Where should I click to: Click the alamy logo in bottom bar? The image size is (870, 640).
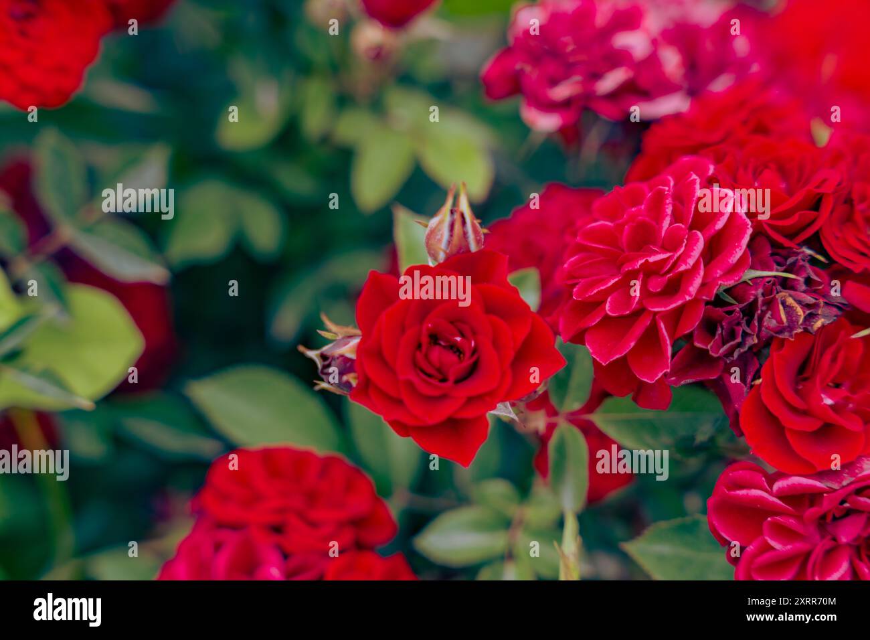(x=68, y=610)
